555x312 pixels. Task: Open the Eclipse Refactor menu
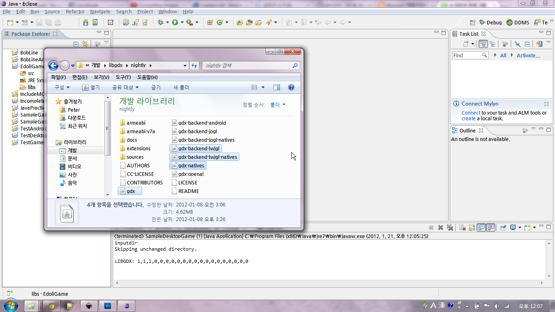(x=75, y=12)
